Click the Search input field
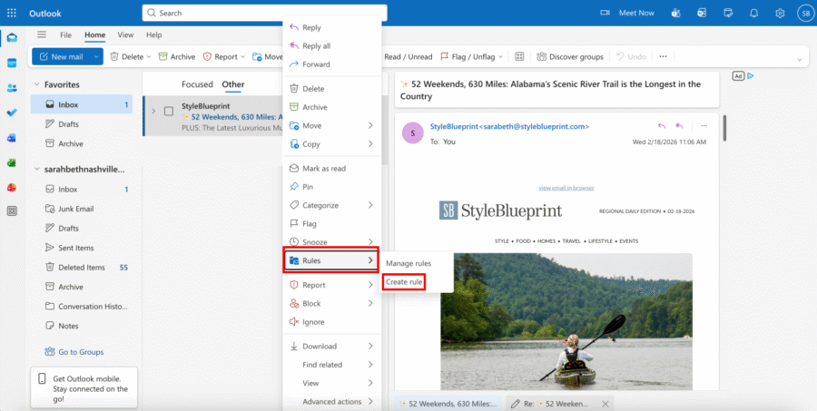817x411 pixels. tap(265, 13)
